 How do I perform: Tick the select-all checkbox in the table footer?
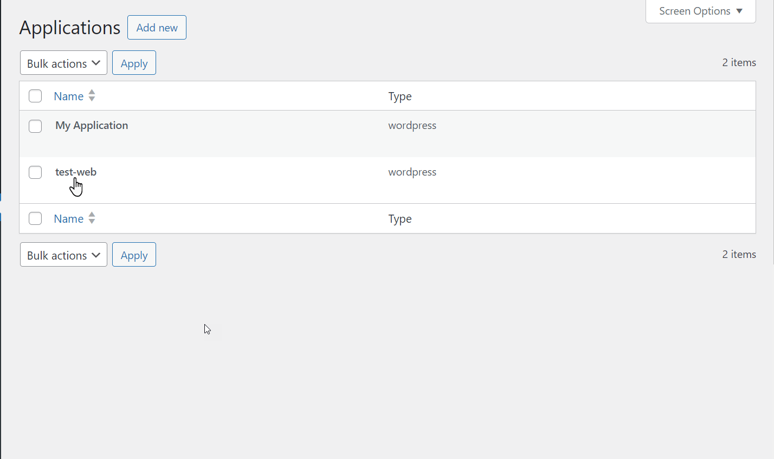pyautogui.click(x=35, y=218)
